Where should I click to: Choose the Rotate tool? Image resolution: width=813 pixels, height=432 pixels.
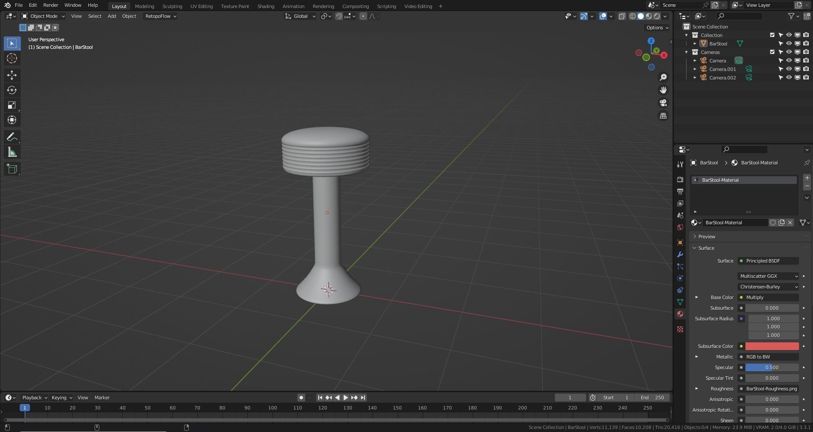click(x=12, y=90)
